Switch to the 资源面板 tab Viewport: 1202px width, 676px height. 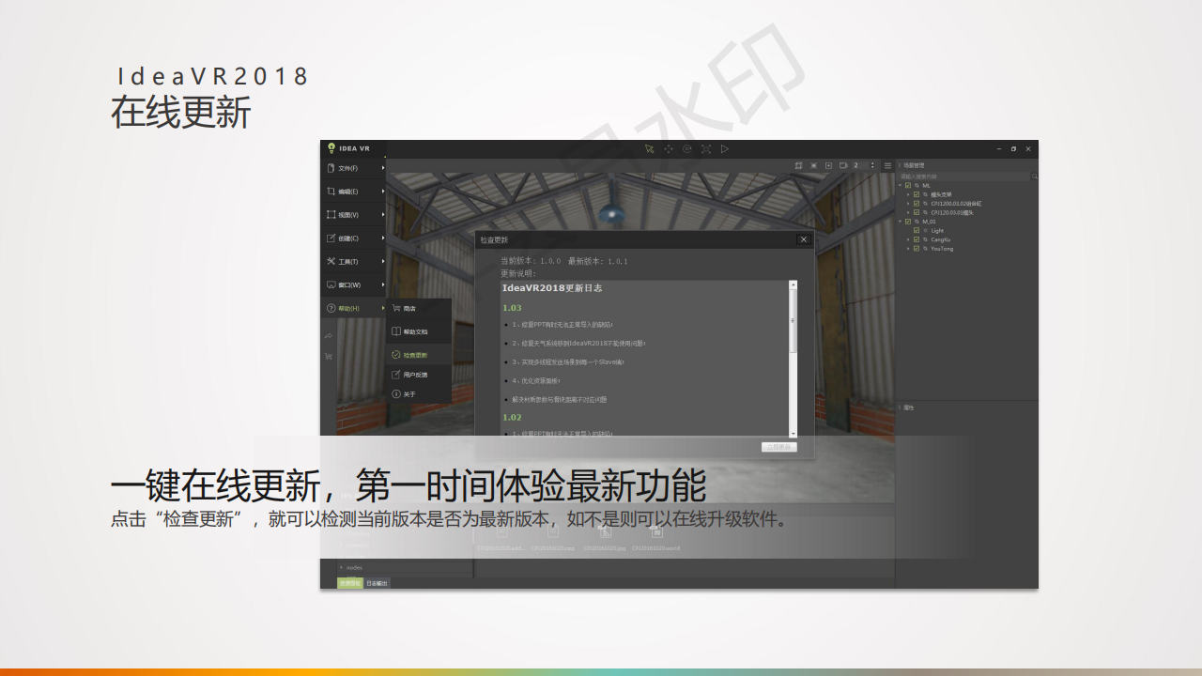349,583
